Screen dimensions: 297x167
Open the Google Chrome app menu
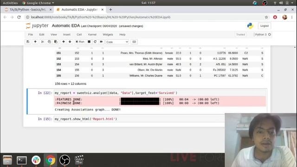(38, 3)
